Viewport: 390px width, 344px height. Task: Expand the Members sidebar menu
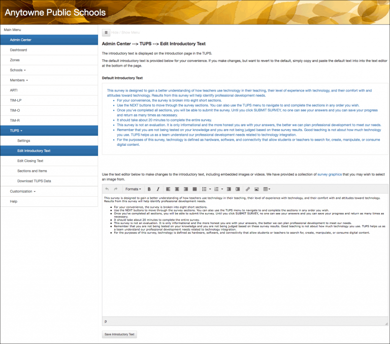19,80
